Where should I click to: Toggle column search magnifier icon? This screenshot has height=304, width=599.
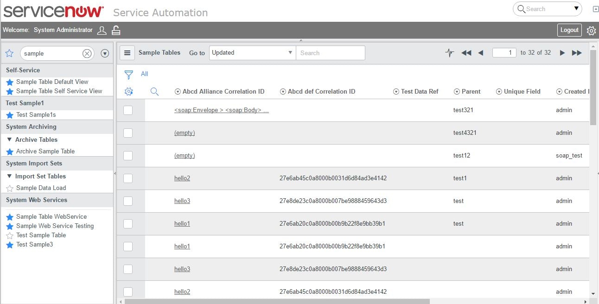pos(155,92)
